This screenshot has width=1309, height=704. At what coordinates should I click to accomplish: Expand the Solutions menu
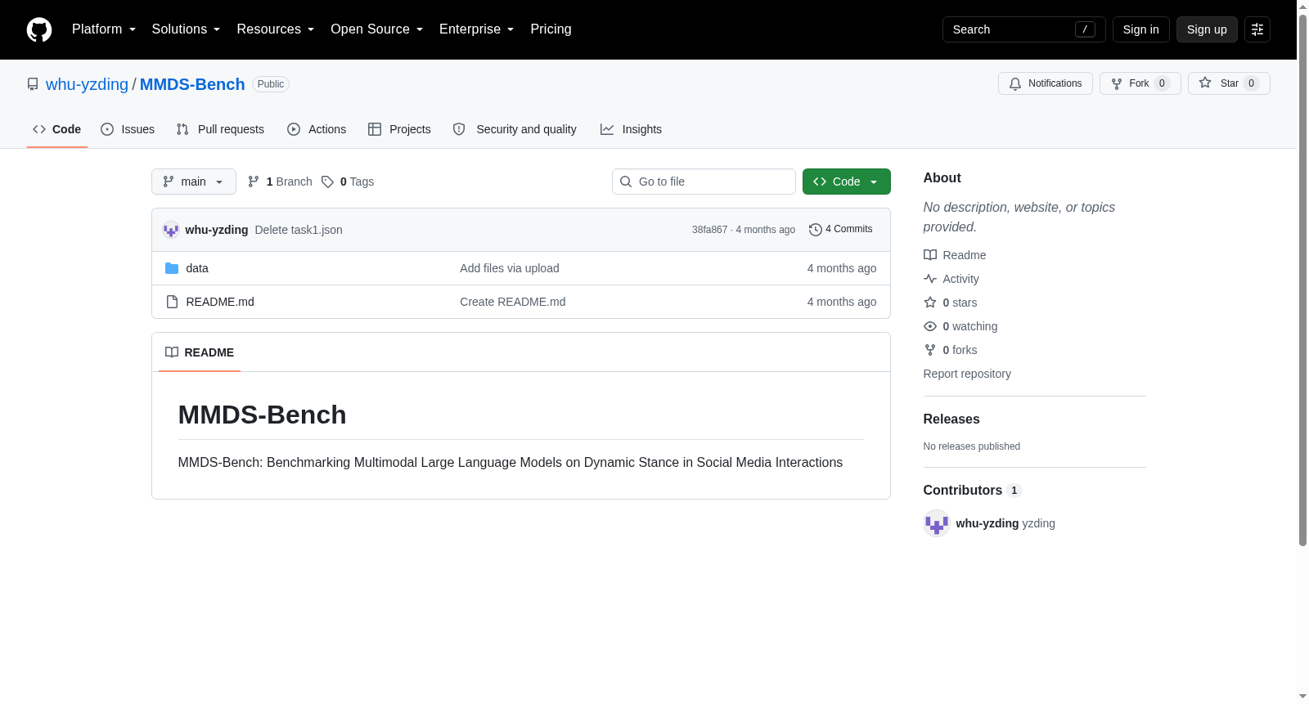(186, 29)
